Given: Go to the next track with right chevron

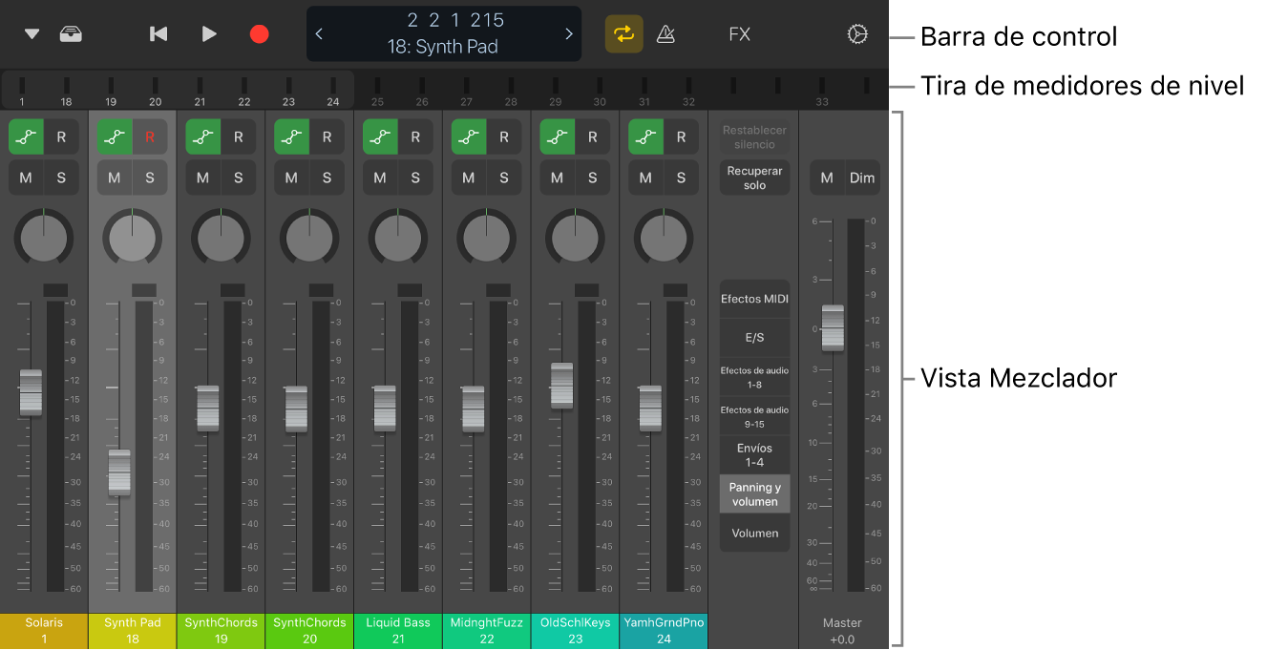Looking at the screenshot, I should (x=569, y=34).
